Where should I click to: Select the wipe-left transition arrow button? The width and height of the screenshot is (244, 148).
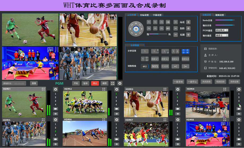coord(175,66)
